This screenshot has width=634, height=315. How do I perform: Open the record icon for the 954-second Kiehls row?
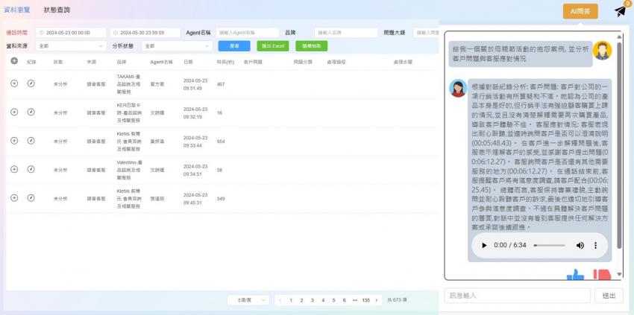[31, 141]
